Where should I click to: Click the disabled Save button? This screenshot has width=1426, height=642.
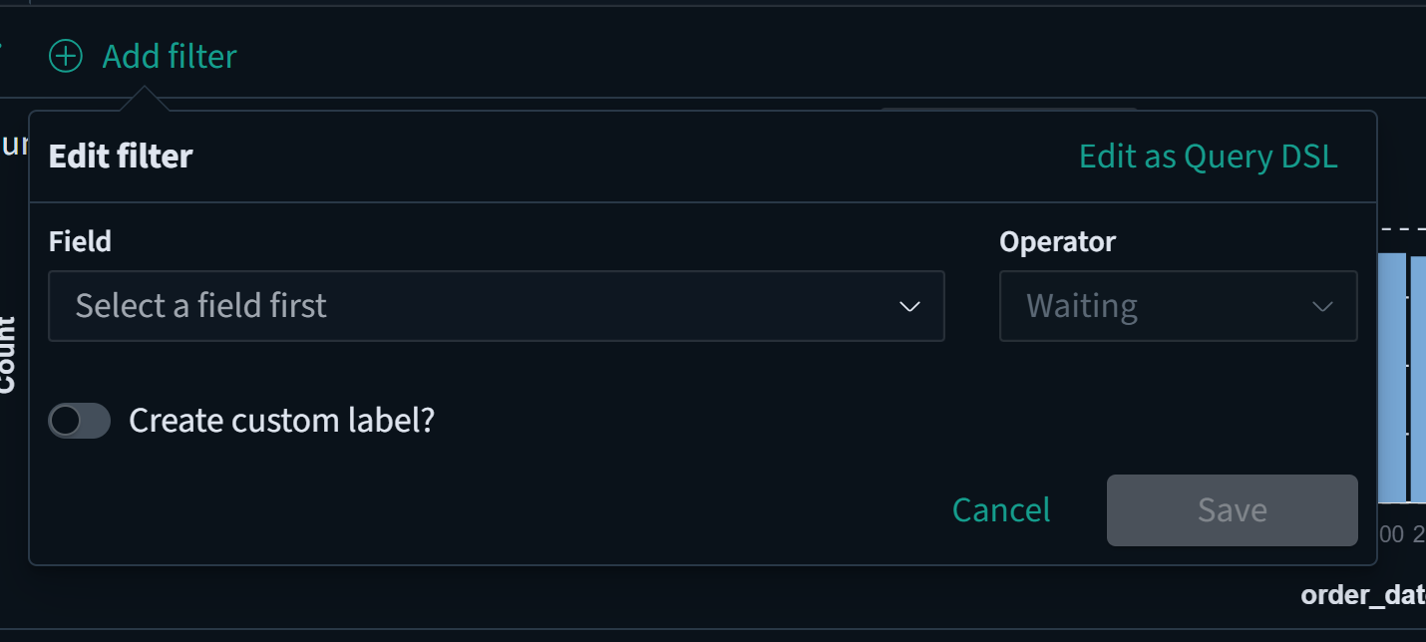pos(1232,509)
